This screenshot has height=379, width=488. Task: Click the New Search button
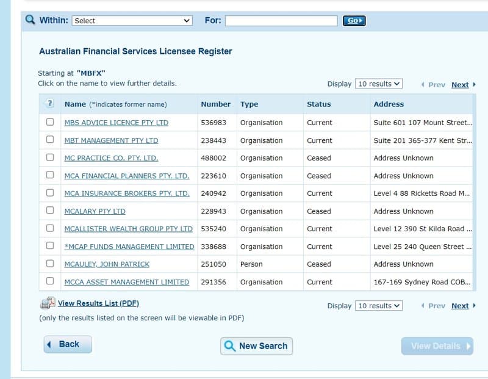point(256,345)
